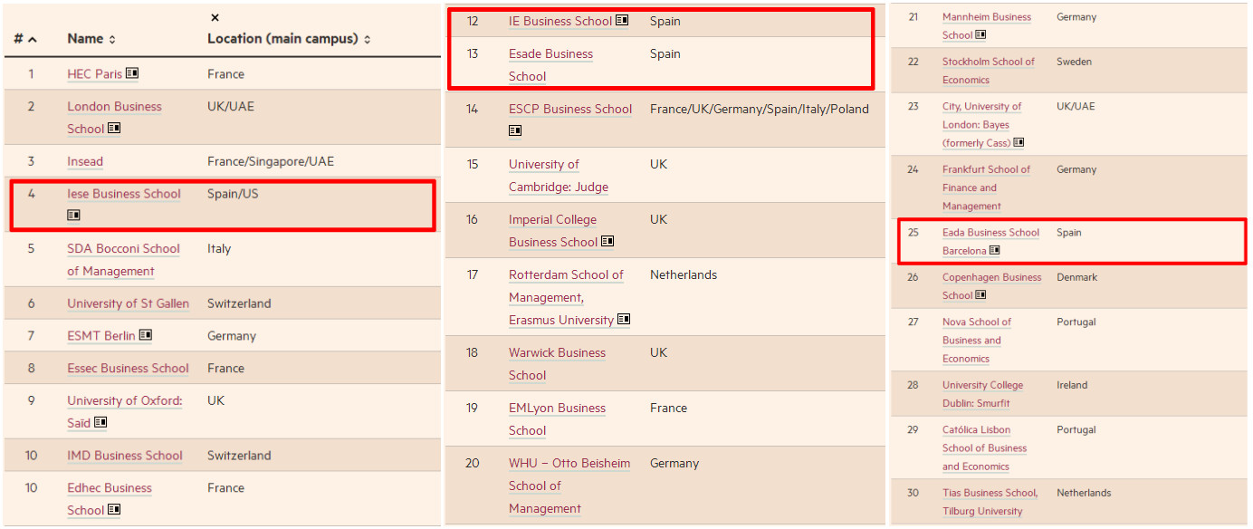
Task: Open the IE Business School link
Action: click(x=560, y=21)
